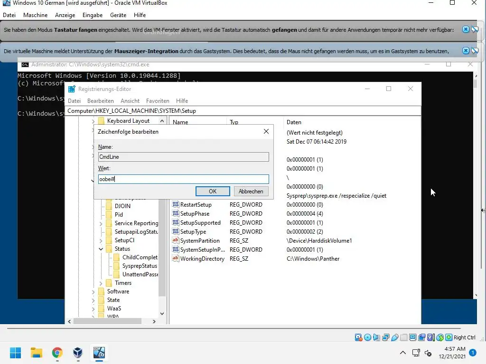Viewport: 486px width, 364px height.
Task: Open Favoriten menu in Registrierungs-Editor
Action: [x=158, y=101]
